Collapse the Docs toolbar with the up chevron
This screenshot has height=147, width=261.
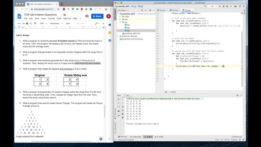click(x=103, y=24)
